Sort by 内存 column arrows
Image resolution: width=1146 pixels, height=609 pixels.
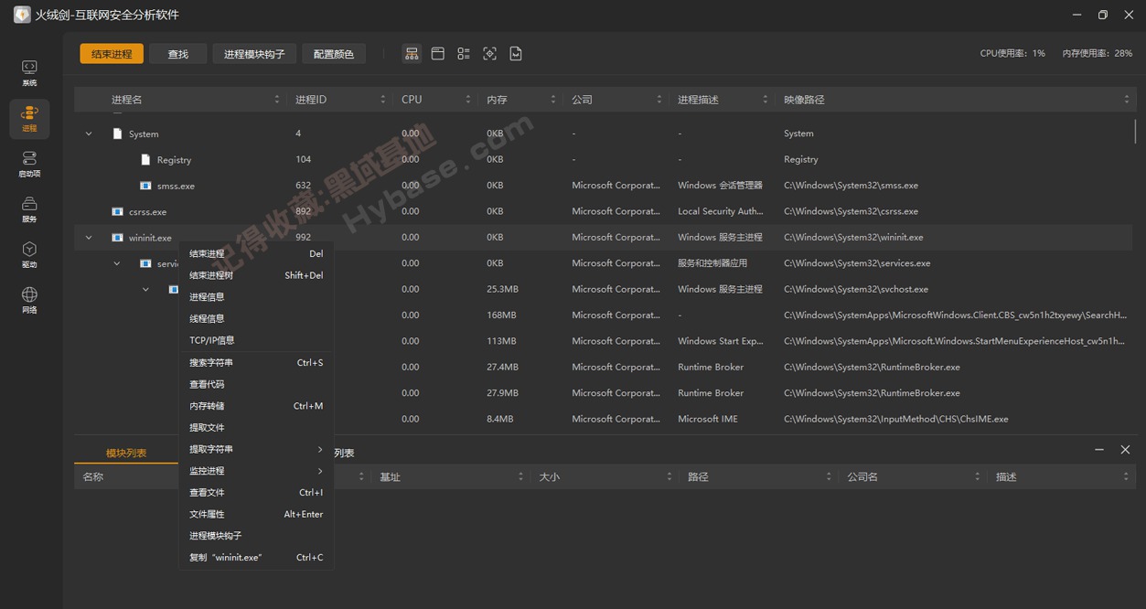tap(553, 100)
